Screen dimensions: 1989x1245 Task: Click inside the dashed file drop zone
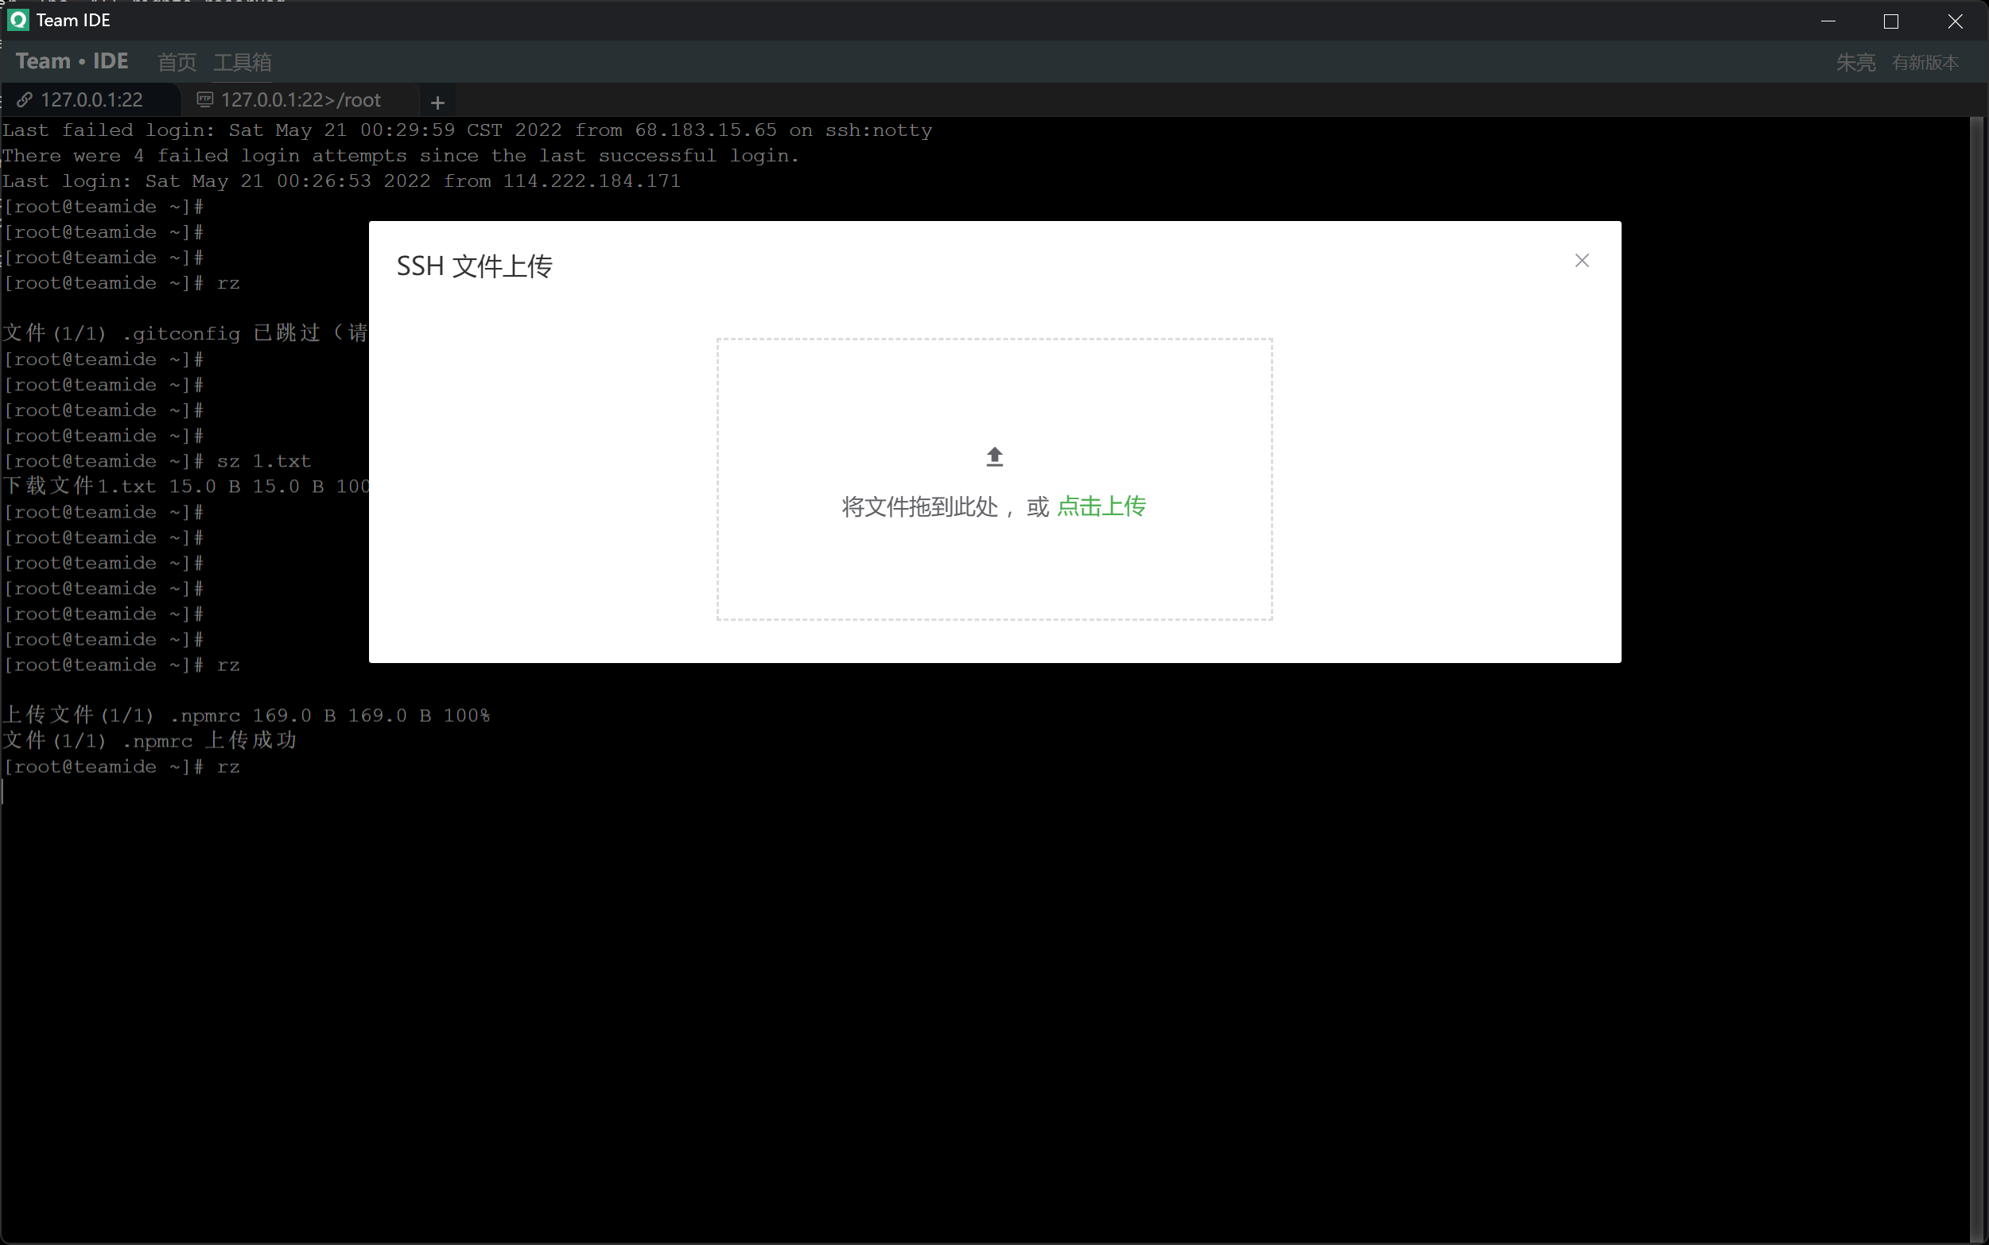[x=993, y=576]
